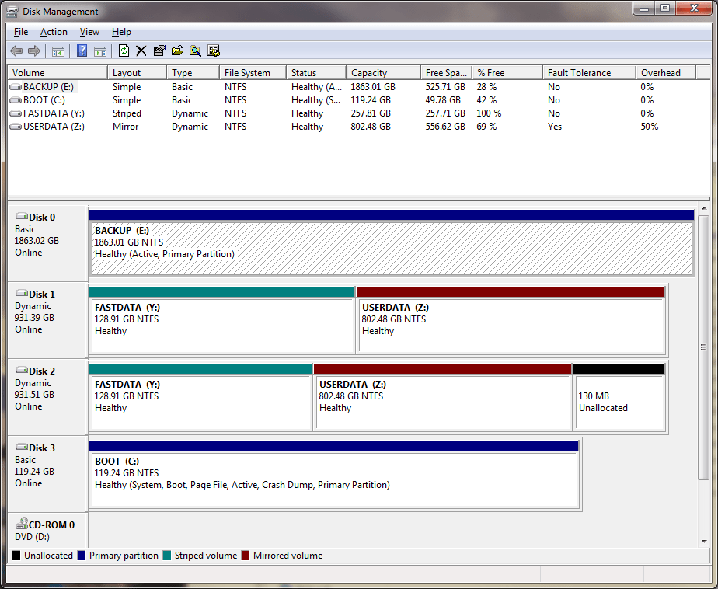Screen dimensions: 718x589
Task: Select the BOOT (C:) partition on Disk 3
Action: 334,474
